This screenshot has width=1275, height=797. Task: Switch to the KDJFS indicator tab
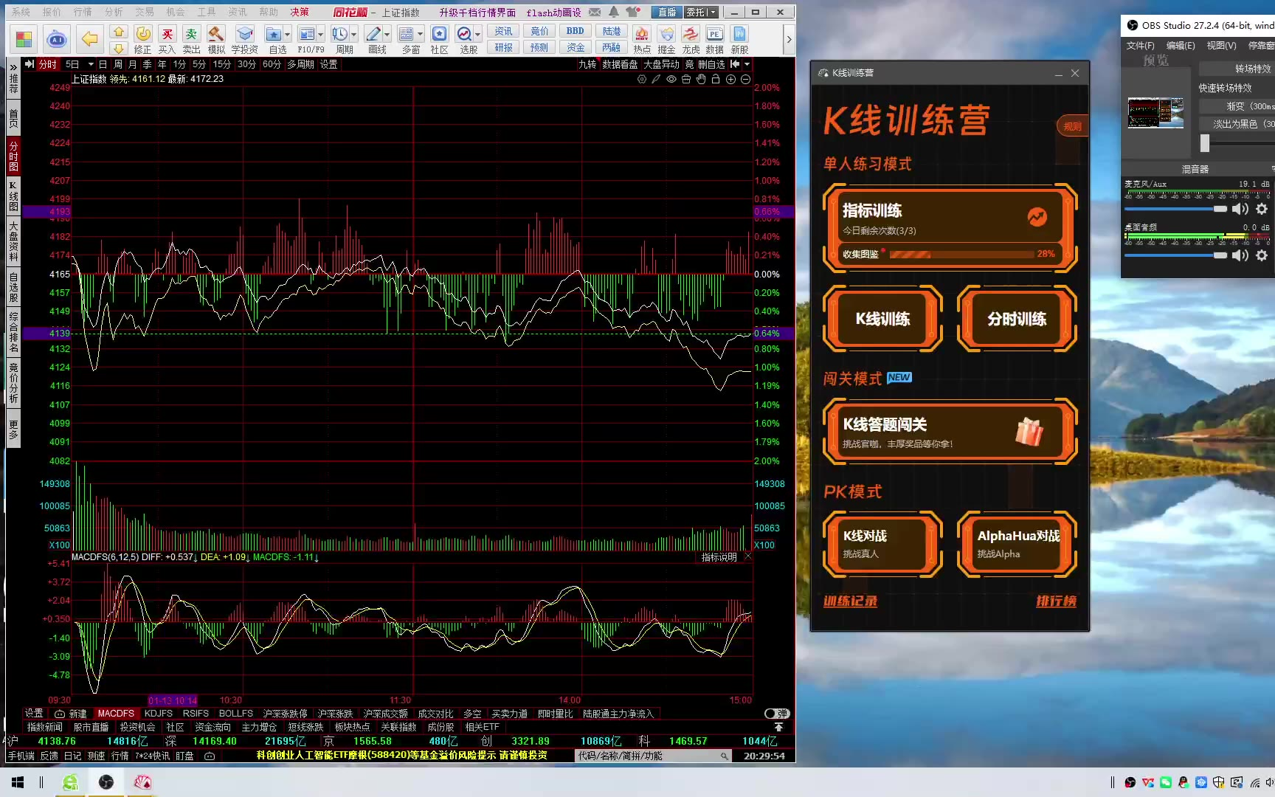coord(158,714)
